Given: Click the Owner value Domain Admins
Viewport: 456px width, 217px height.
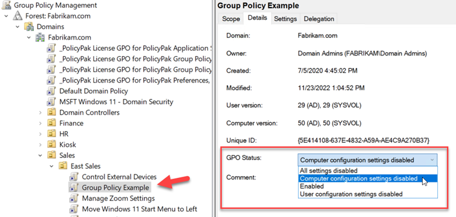Looking at the screenshot, I should tap(362, 54).
